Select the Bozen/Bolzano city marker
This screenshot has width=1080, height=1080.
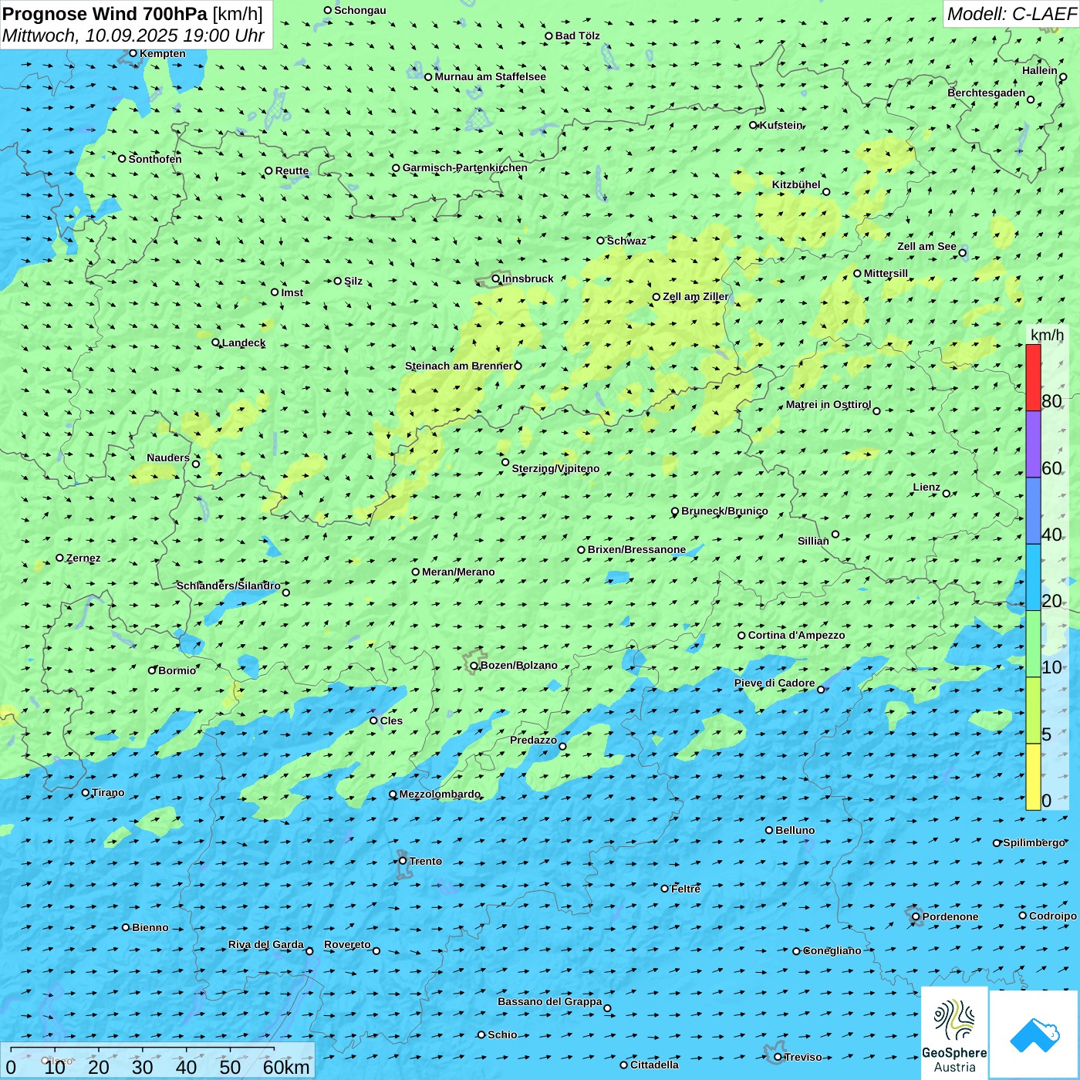pyautogui.click(x=474, y=666)
